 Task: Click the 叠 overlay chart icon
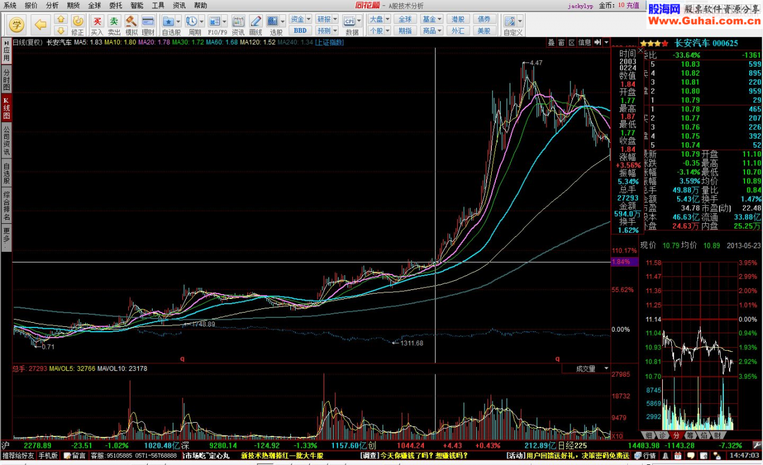click(551, 42)
